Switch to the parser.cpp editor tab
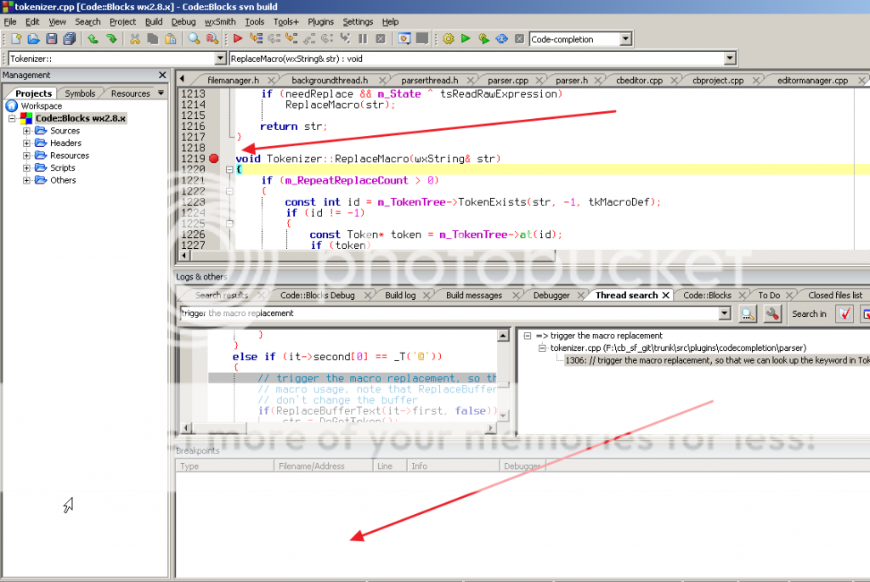Viewport: 870px width, 582px height. coord(508,81)
